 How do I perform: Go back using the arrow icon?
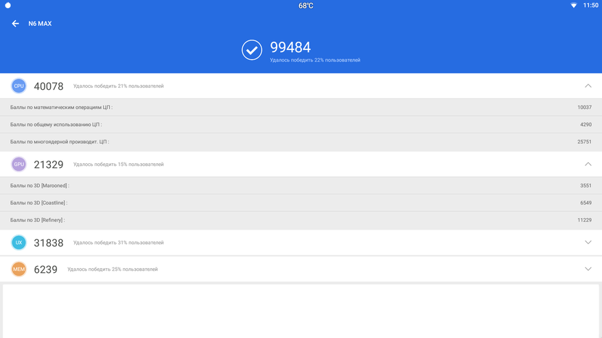pos(15,24)
